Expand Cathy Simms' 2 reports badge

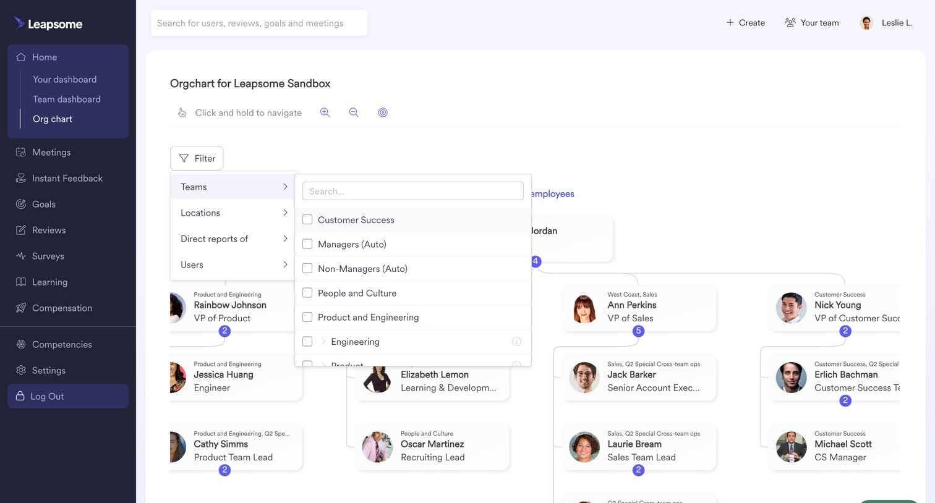[x=225, y=470]
